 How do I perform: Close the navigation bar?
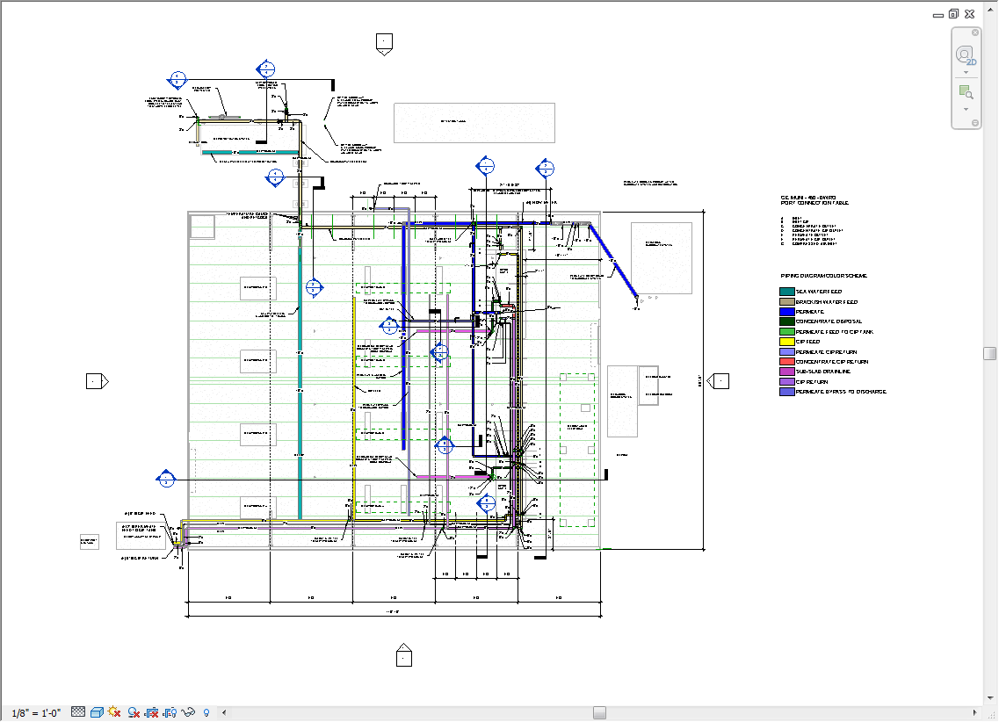[x=974, y=32]
